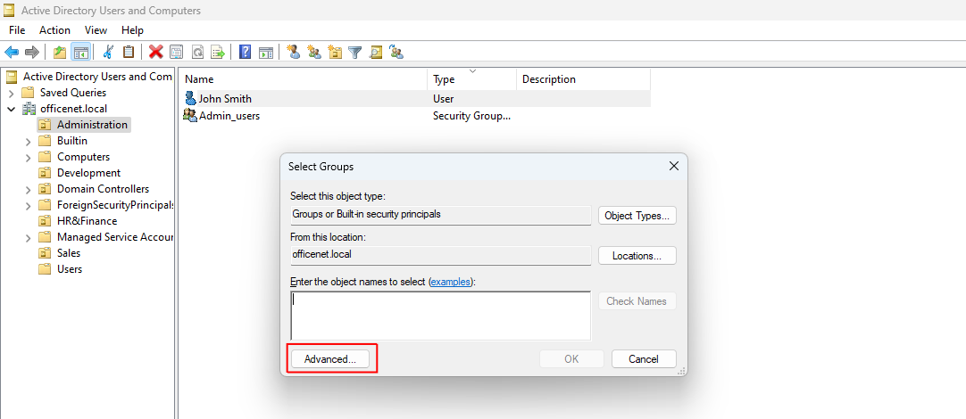
Task: Click the Create new user icon
Action: tap(293, 53)
